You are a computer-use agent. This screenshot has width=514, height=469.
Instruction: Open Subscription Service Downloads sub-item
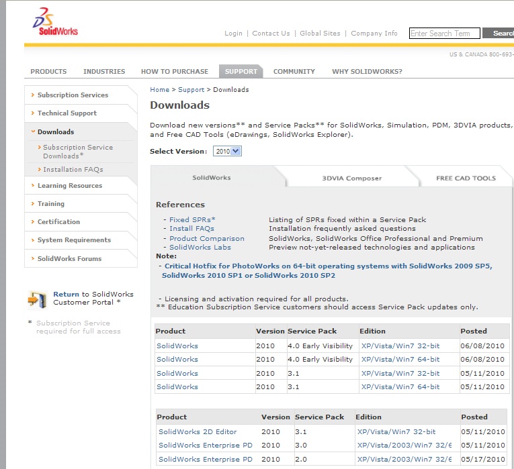click(x=78, y=152)
